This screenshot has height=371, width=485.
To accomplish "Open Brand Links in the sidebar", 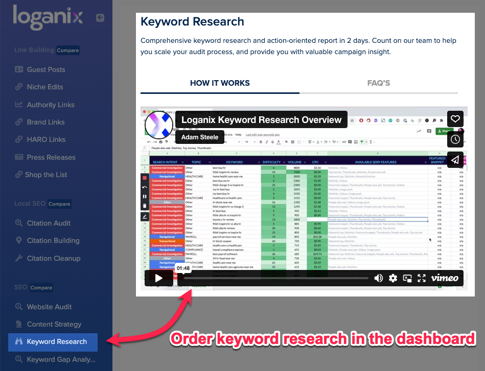I will 45,122.
